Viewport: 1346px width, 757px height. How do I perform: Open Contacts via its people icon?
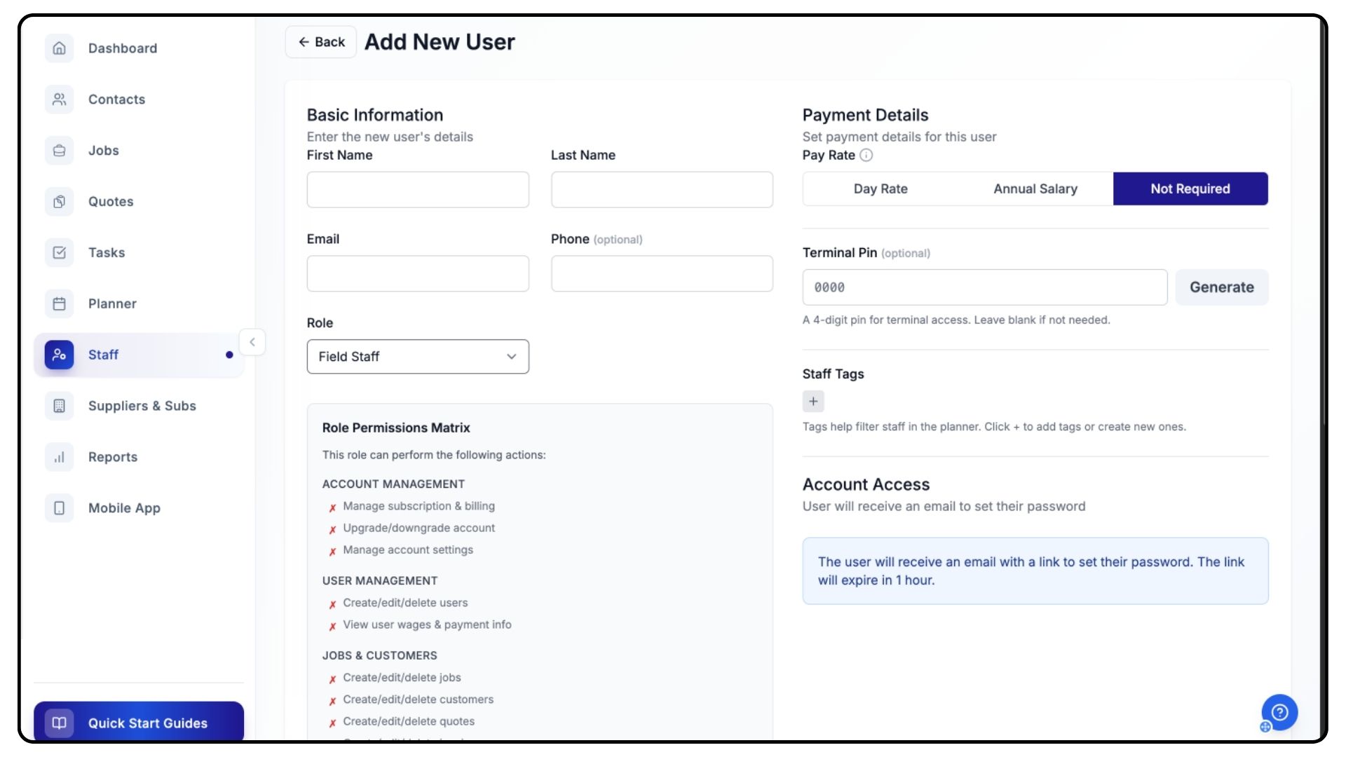tap(60, 100)
